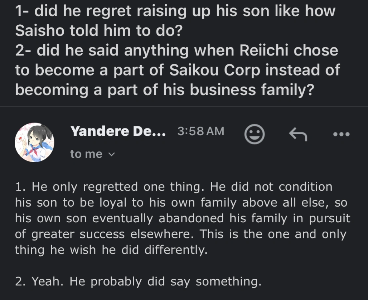Tap the "to me" recipient label
The image size is (368, 300).
pos(86,154)
